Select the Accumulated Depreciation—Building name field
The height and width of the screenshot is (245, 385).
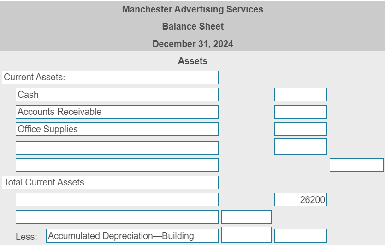132,236
